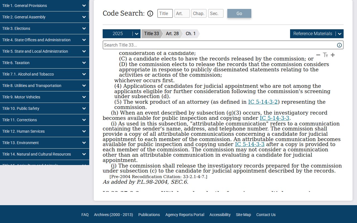This screenshot has width=357, height=223.
Task: Expand Title 3. Elections
Action: [x=45, y=28]
